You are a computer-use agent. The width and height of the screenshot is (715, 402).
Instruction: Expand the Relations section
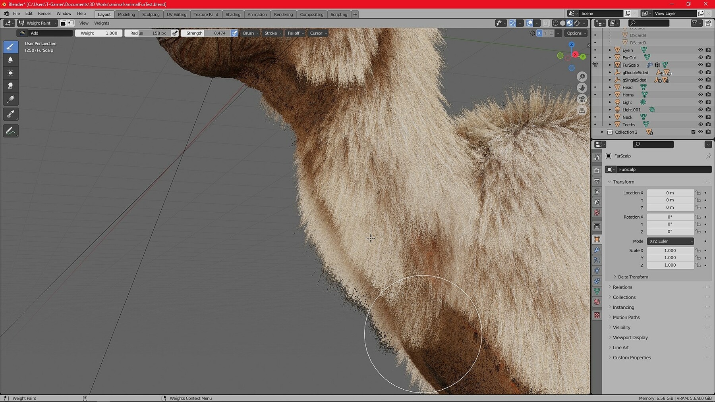[622, 287]
